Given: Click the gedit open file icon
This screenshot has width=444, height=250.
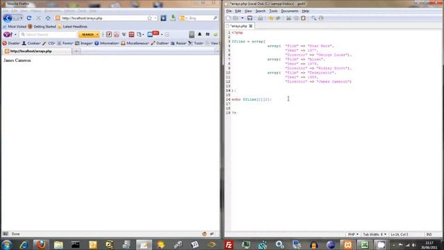Looking at the screenshot, I should pos(236,18).
